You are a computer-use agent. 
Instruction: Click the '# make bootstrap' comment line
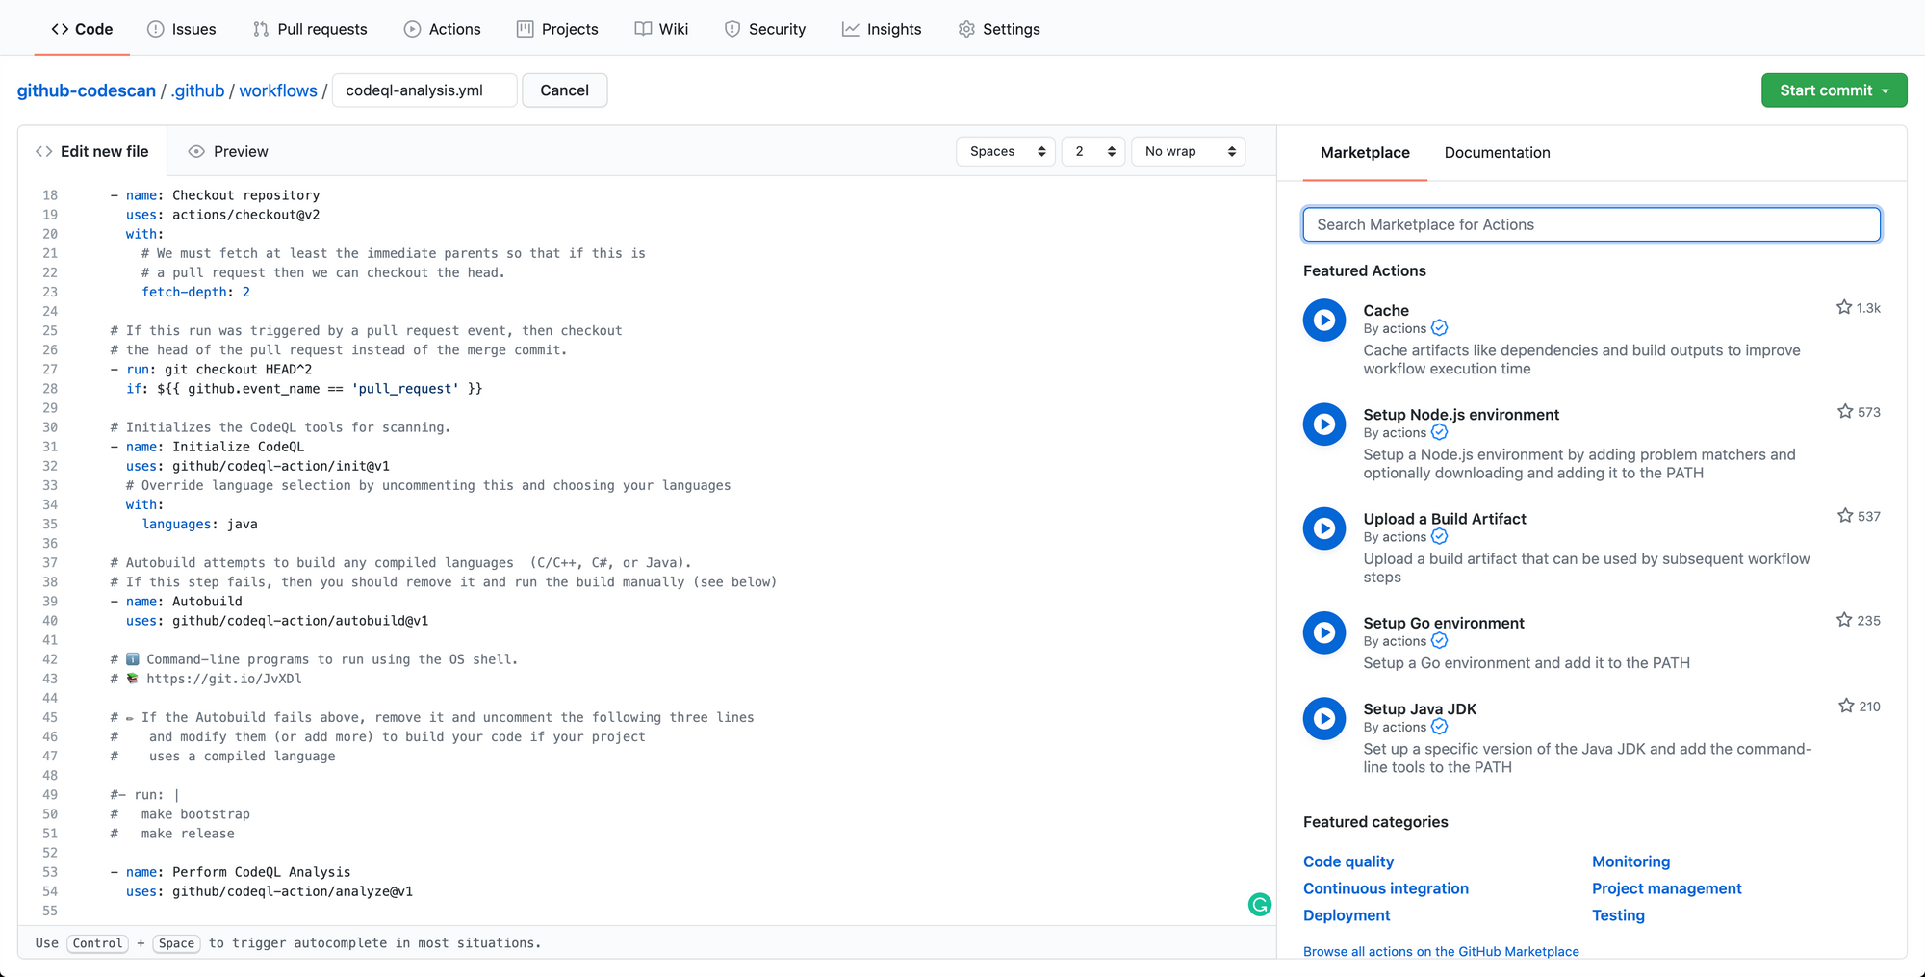tap(180, 814)
